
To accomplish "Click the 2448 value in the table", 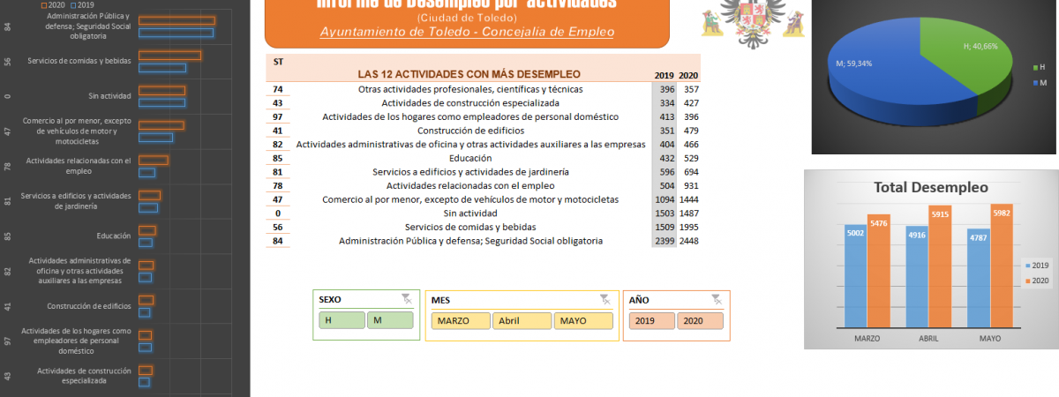I will [x=688, y=241].
